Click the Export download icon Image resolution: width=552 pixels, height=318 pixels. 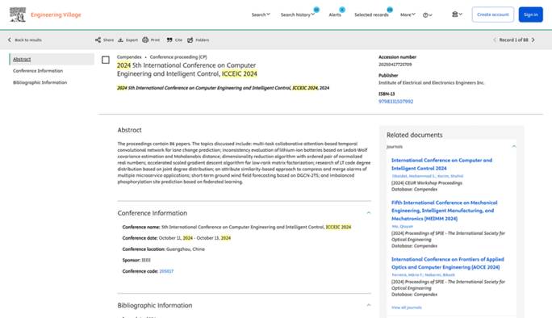[121, 40]
